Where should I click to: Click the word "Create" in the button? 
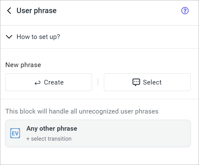tap(54, 82)
